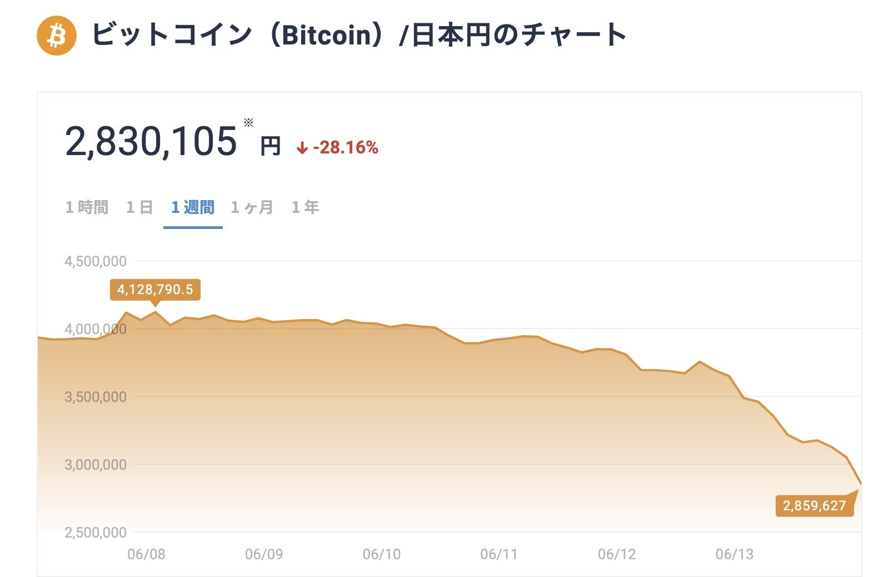This screenshot has width=878, height=577.
Task: Select the 1ヶ月 time range
Action: point(251,207)
